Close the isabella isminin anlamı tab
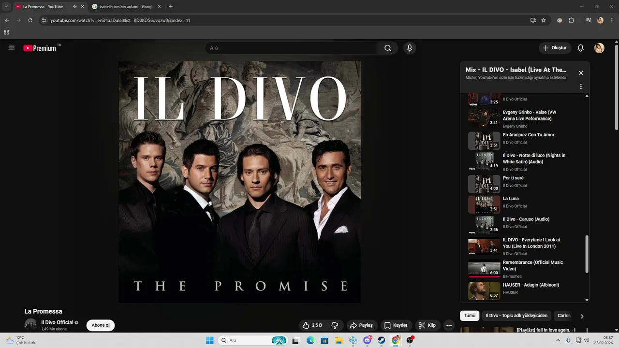The image size is (619, 348). 160,7
